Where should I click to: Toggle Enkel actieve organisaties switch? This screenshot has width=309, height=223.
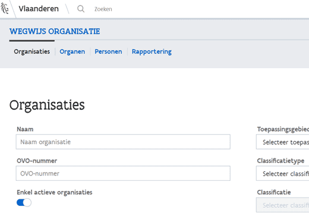tap(24, 202)
